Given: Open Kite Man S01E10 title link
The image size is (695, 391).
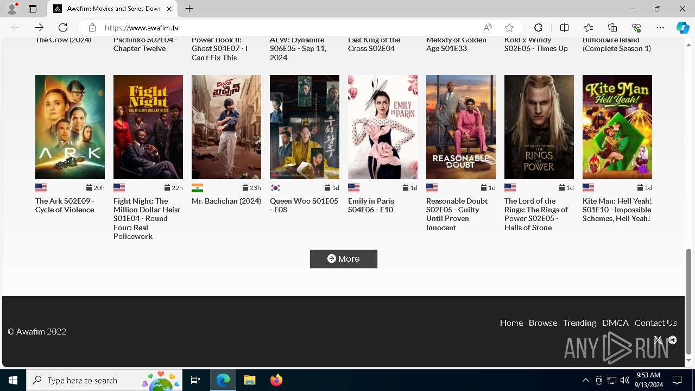Looking at the screenshot, I should click(617, 210).
